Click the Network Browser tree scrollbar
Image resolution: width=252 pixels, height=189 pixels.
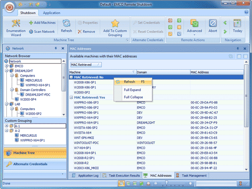[x=64, y=78]
